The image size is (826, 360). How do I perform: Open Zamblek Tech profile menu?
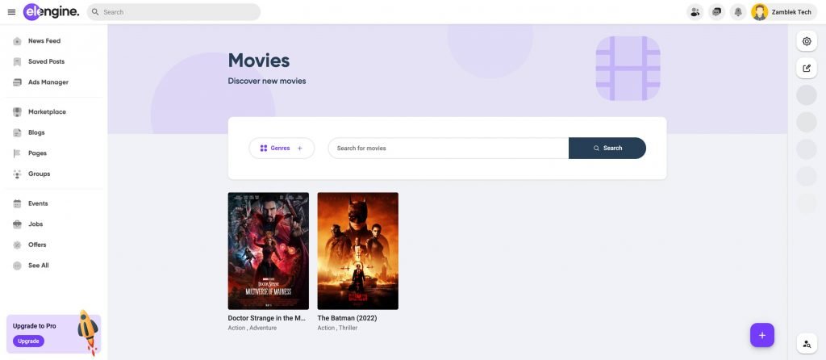point(783,12)
